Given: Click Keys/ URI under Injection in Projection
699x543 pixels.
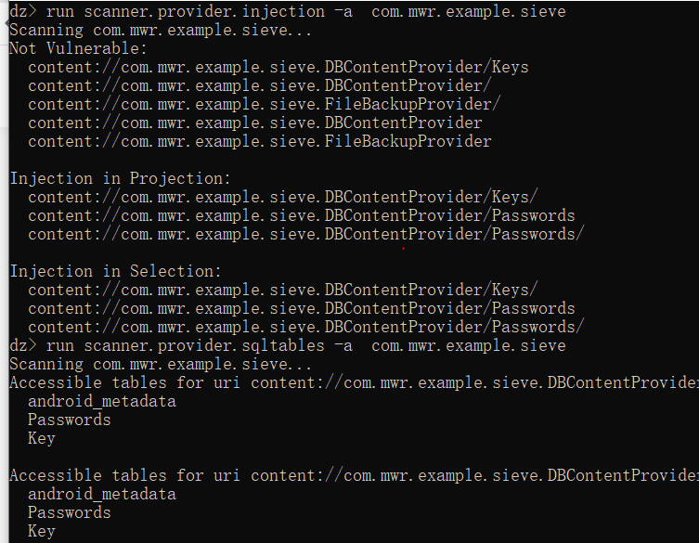Looking at the screenshot, I should [283, 197].
